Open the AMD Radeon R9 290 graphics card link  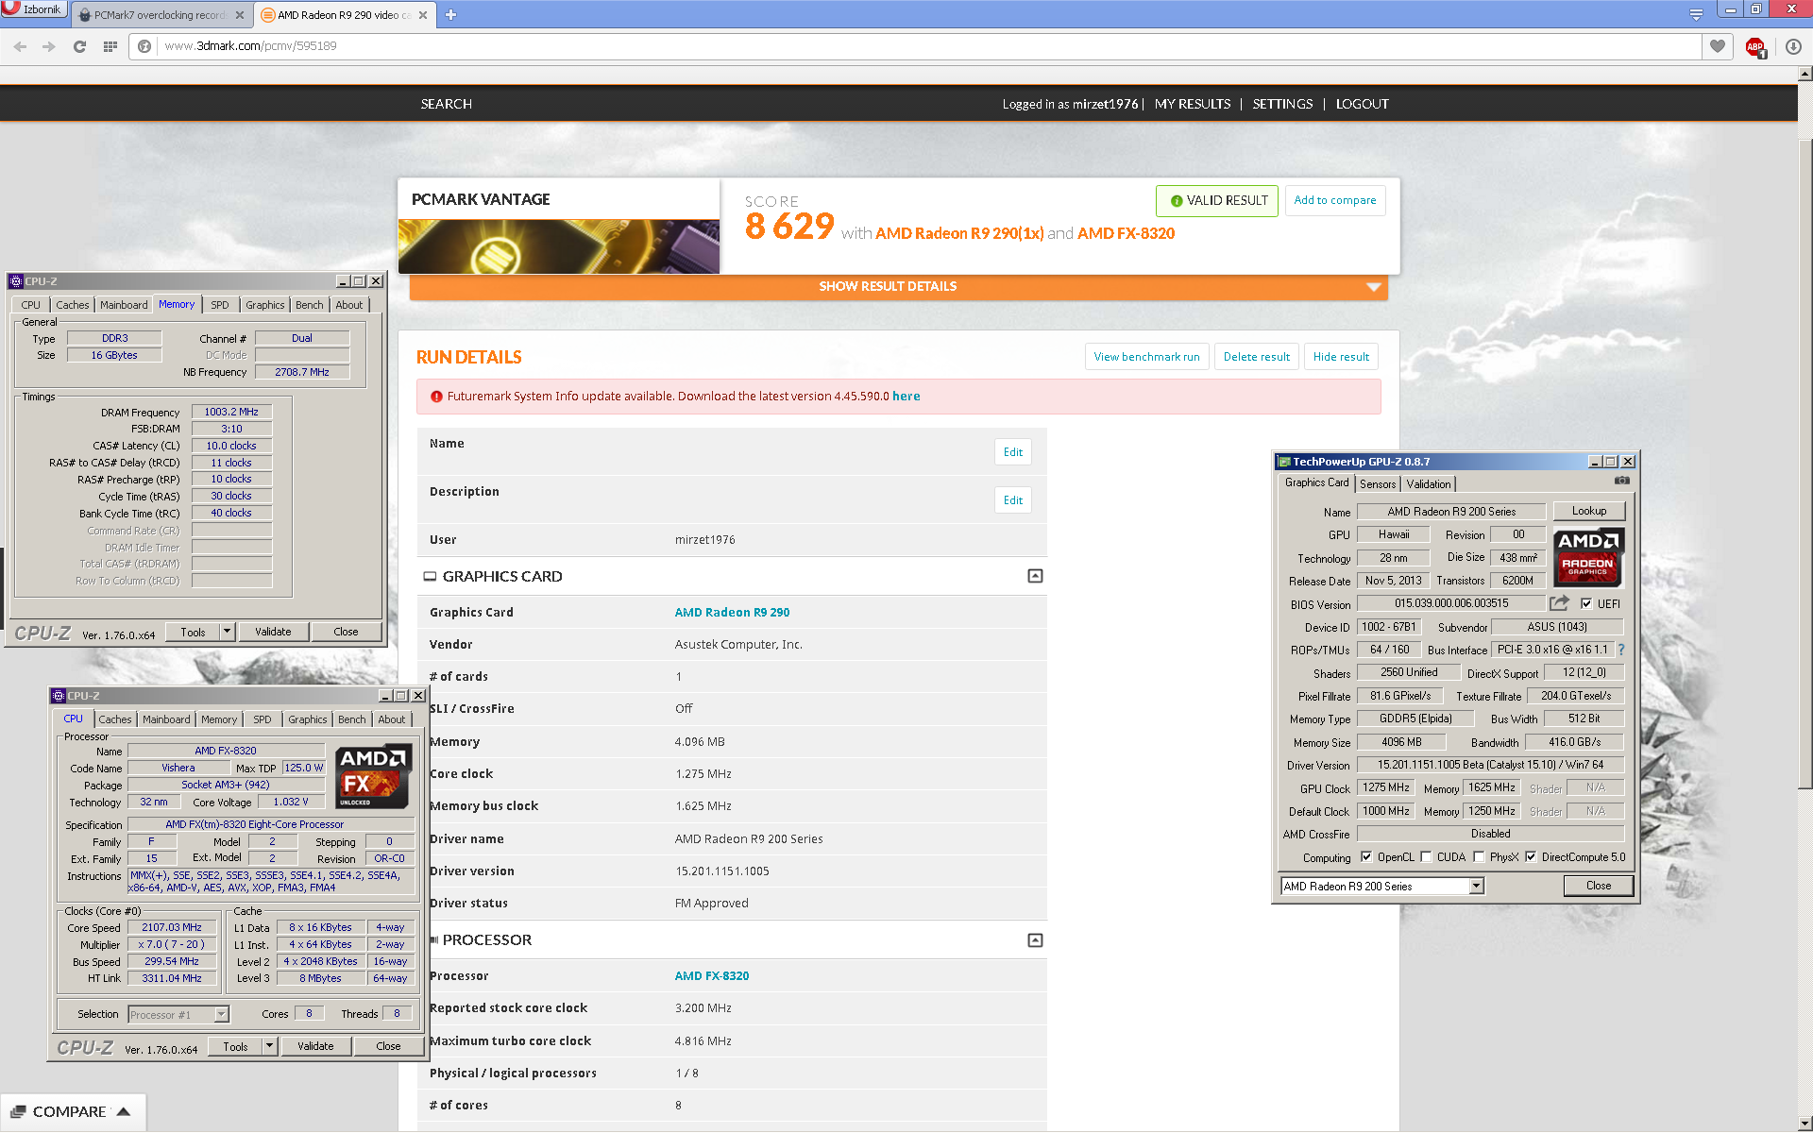(x=732, y=613)
